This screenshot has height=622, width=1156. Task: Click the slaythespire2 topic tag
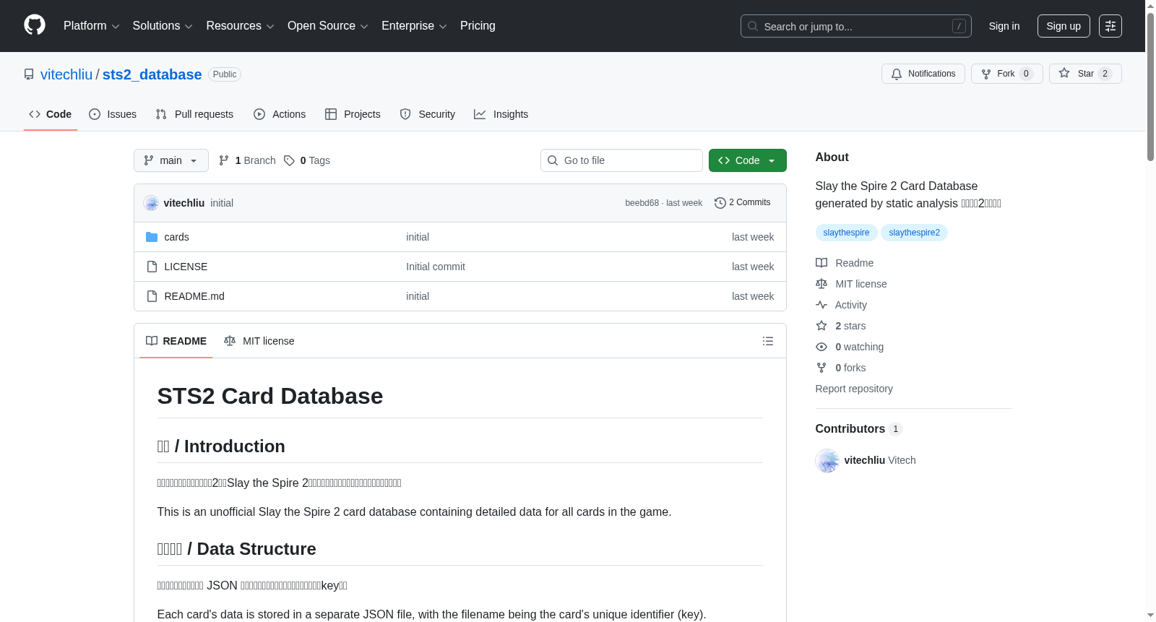tap(915, 233)
